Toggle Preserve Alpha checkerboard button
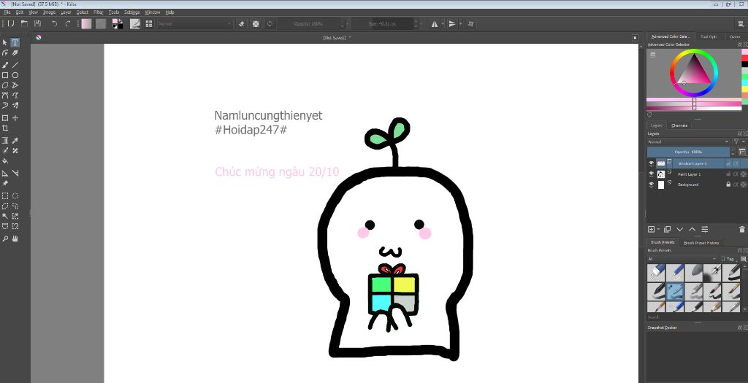Image resolution: width=748 pixels, height=383 pixels. coord(256,23)
